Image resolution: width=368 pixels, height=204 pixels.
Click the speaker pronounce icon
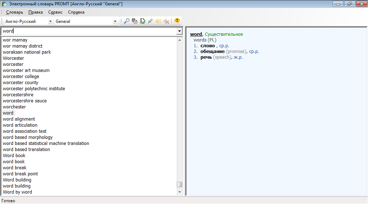(158, 21)
